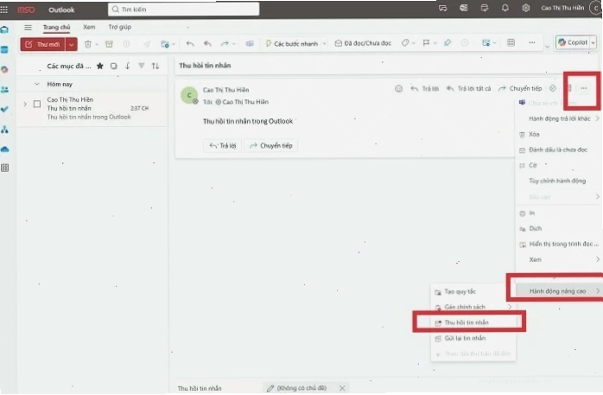603x395 pixels.
Task: Expand the ribbon collapse chevron
Action: (547, 48)
